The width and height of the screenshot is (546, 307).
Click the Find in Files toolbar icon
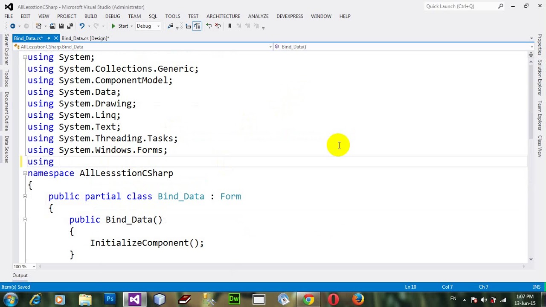171,26
